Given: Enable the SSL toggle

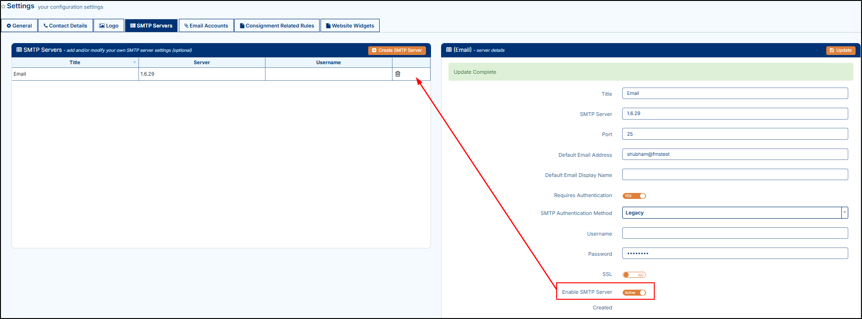Looking at the screenshot, I should point(634,275).
